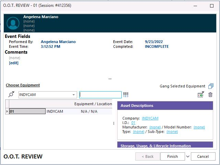Click the Sub-Type (none) link
The image size is (220, 165).
coord(172,132)
